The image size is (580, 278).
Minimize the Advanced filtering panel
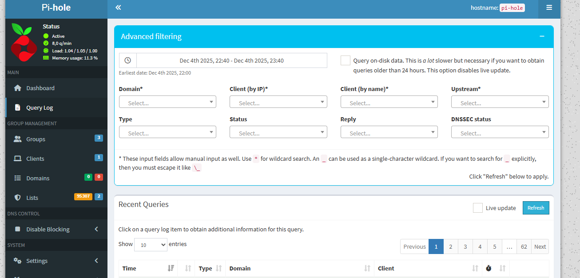(542, 36)
